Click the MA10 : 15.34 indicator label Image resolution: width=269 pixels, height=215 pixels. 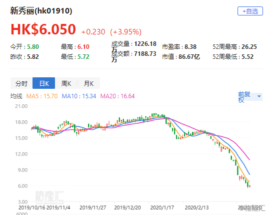[79, 96]
